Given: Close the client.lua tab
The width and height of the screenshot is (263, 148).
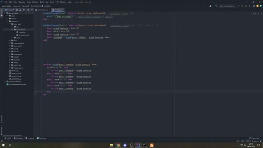Looking at the screenshot, I should (x=63, y=10).
